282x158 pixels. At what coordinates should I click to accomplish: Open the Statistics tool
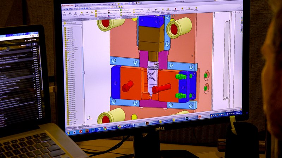92,14
